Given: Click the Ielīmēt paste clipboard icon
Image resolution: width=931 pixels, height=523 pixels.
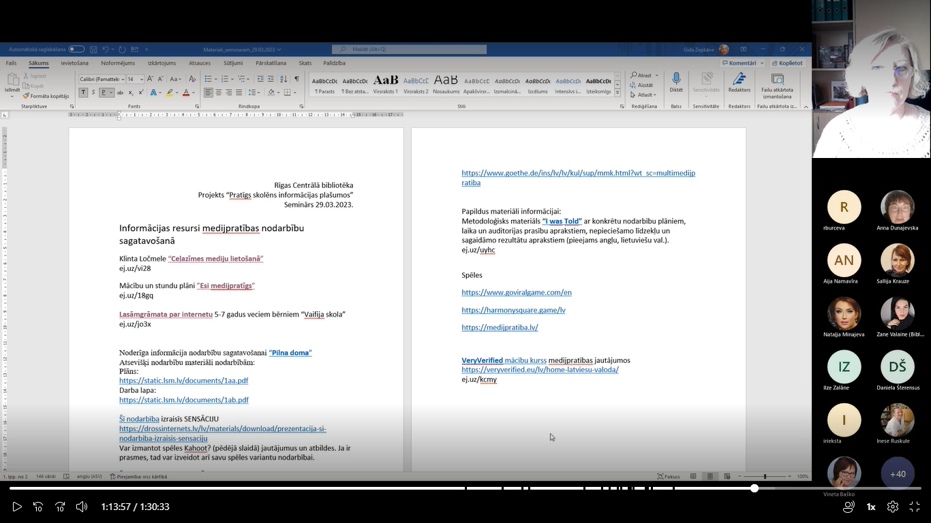Looking at the screenshot, I should click(12, 80).
